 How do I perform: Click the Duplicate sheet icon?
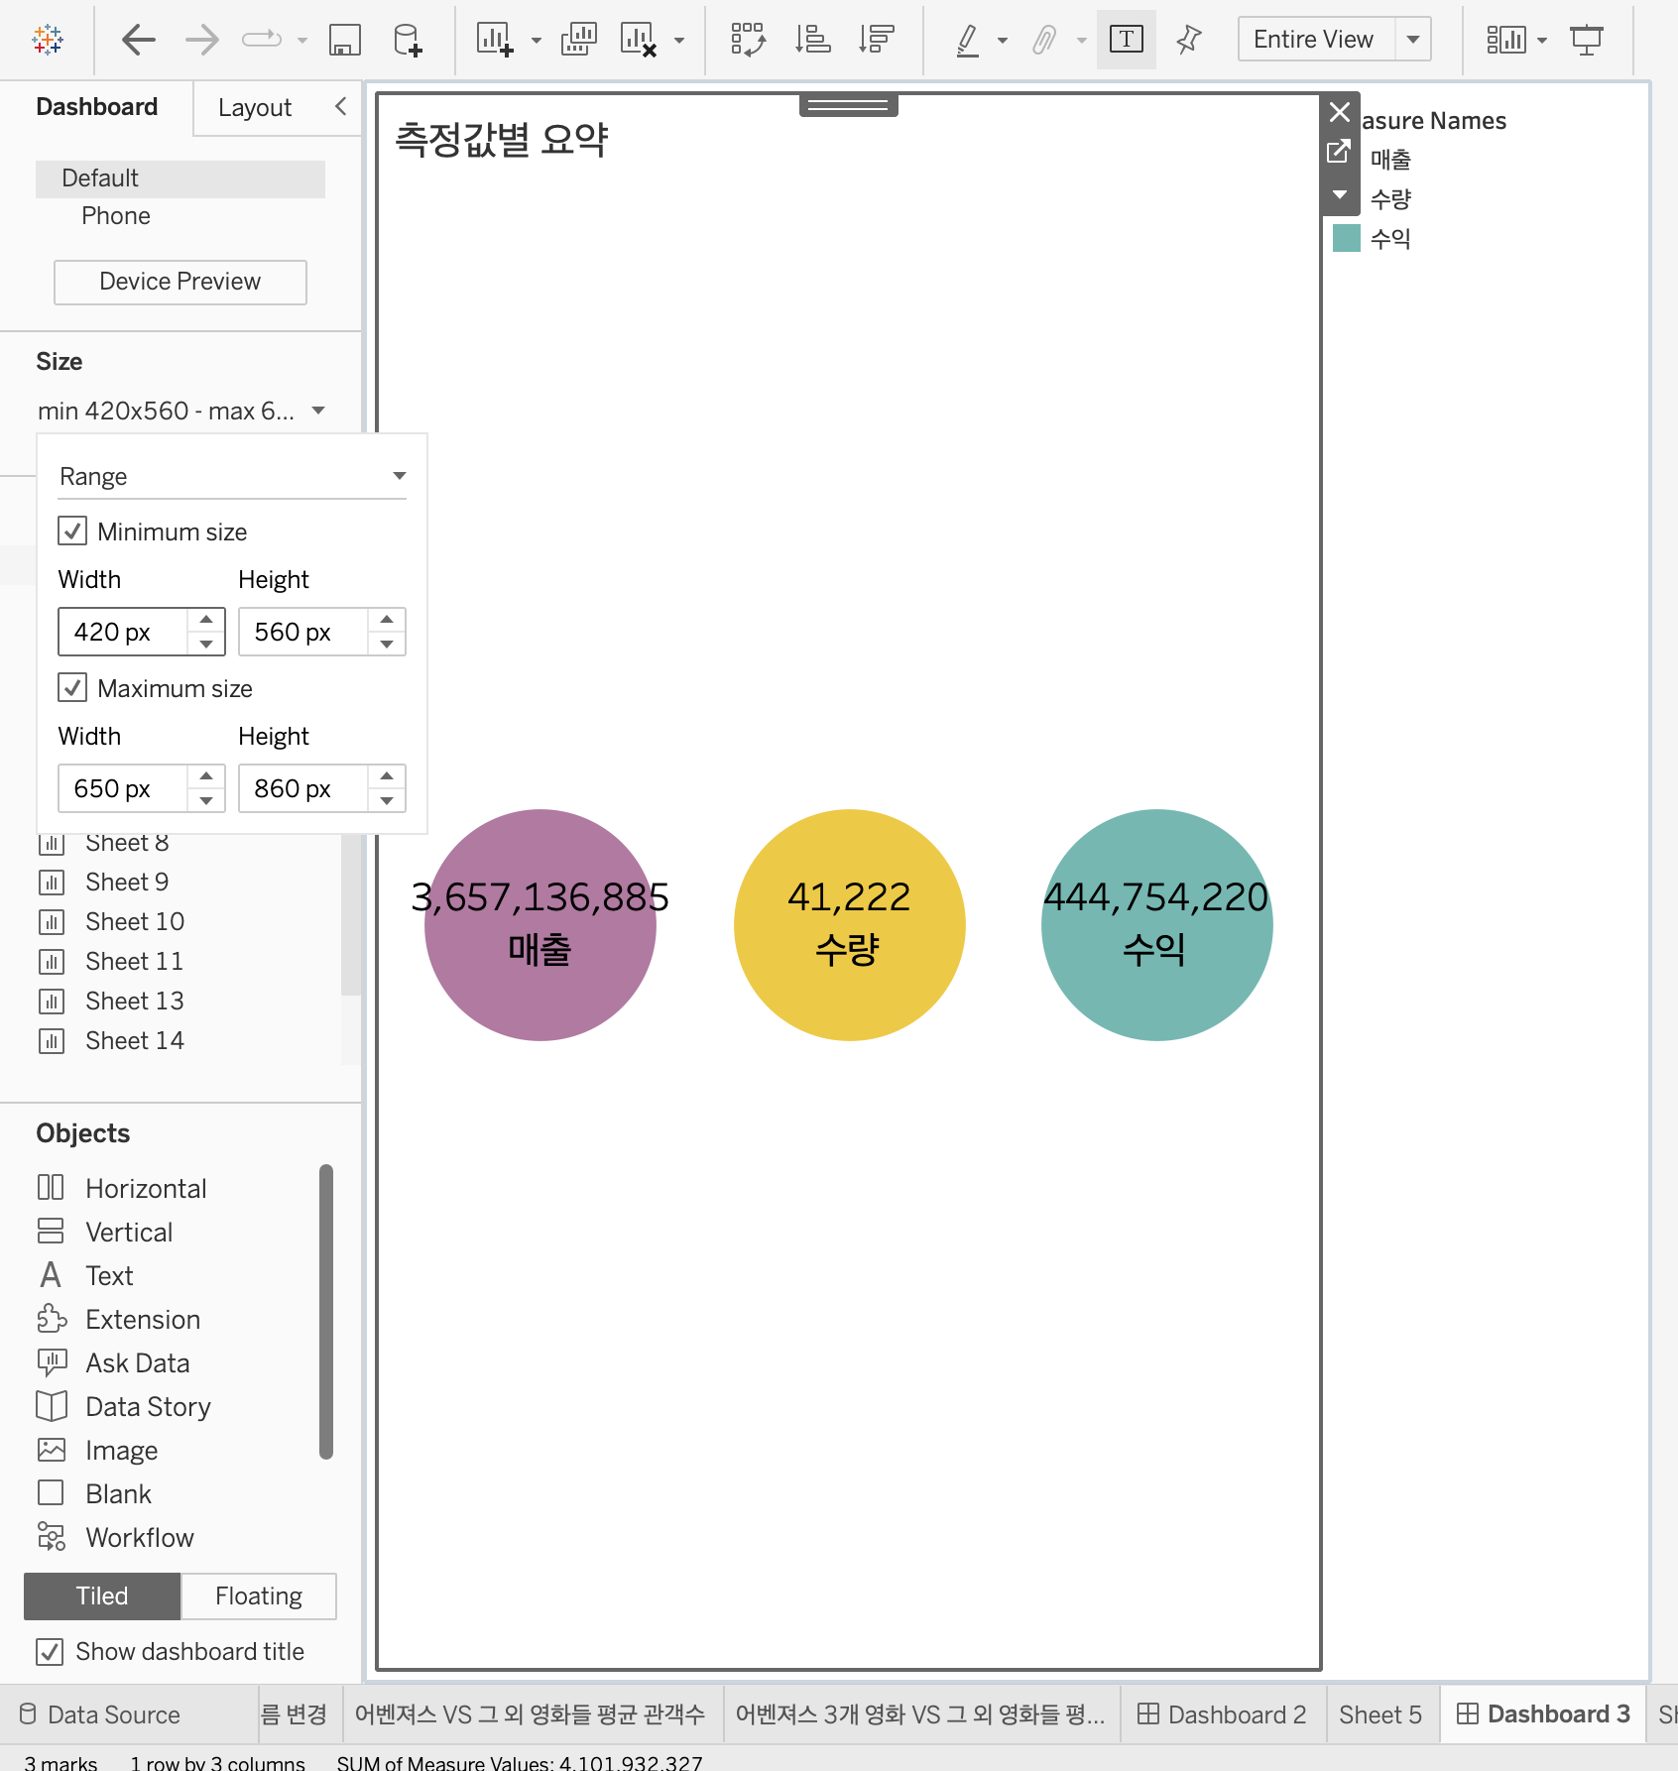(578, 40)
